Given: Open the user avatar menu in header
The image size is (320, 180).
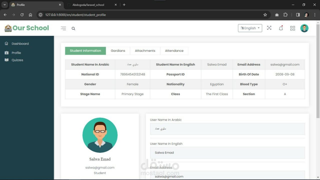Looking at the screenshot, I should pos(304,28).
